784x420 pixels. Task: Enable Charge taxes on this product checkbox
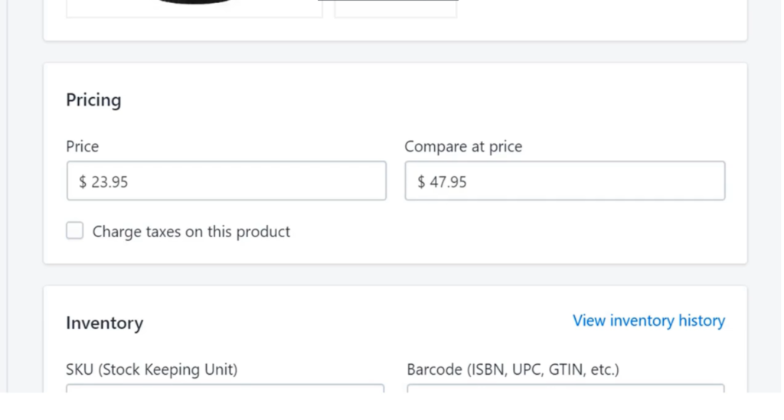click(x=75, y=231)
